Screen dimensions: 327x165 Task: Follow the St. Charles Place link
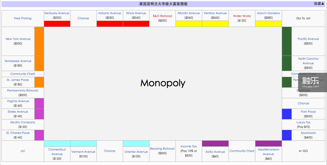pyautogui.click(x=18, y=133)
